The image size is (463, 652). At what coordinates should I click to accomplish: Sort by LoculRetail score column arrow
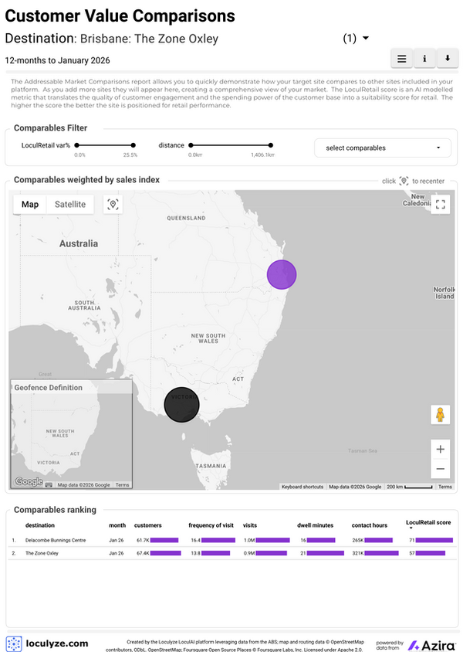coord(411,528)
